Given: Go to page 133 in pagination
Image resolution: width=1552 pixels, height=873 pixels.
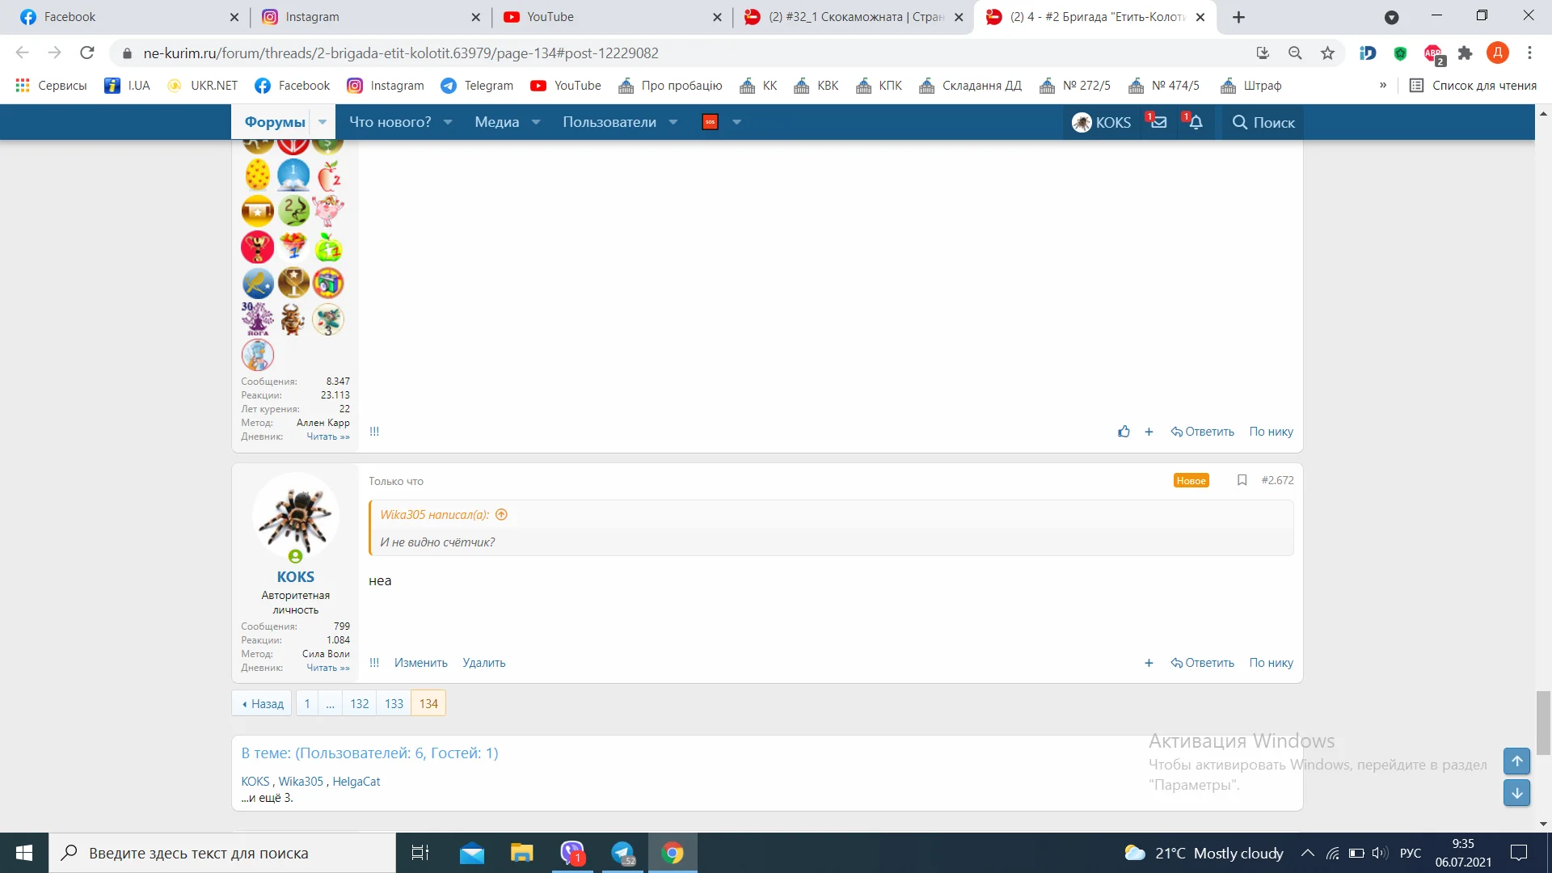Looking at the screenshot, I should click(394, 703).
